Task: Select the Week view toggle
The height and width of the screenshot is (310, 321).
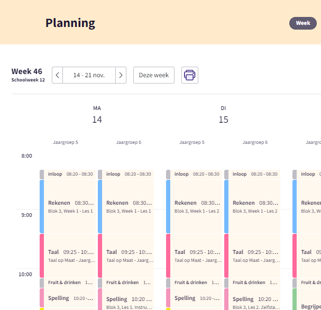Action: 303,23
